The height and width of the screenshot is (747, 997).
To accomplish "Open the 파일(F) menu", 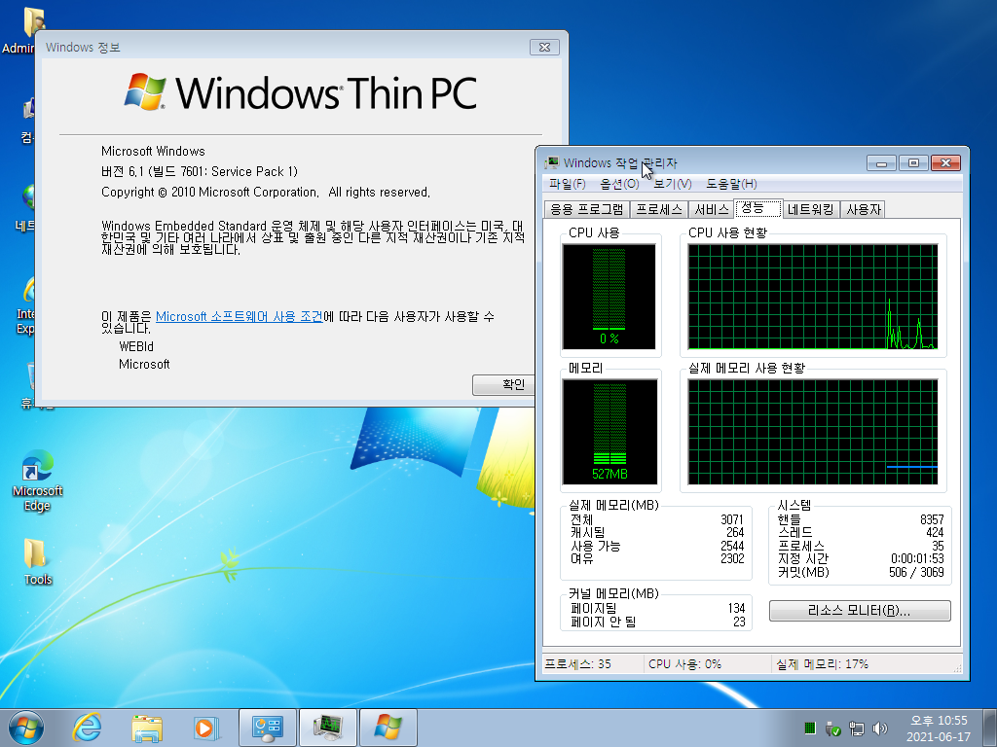I will pyautogui.click(x=568, y=184).
